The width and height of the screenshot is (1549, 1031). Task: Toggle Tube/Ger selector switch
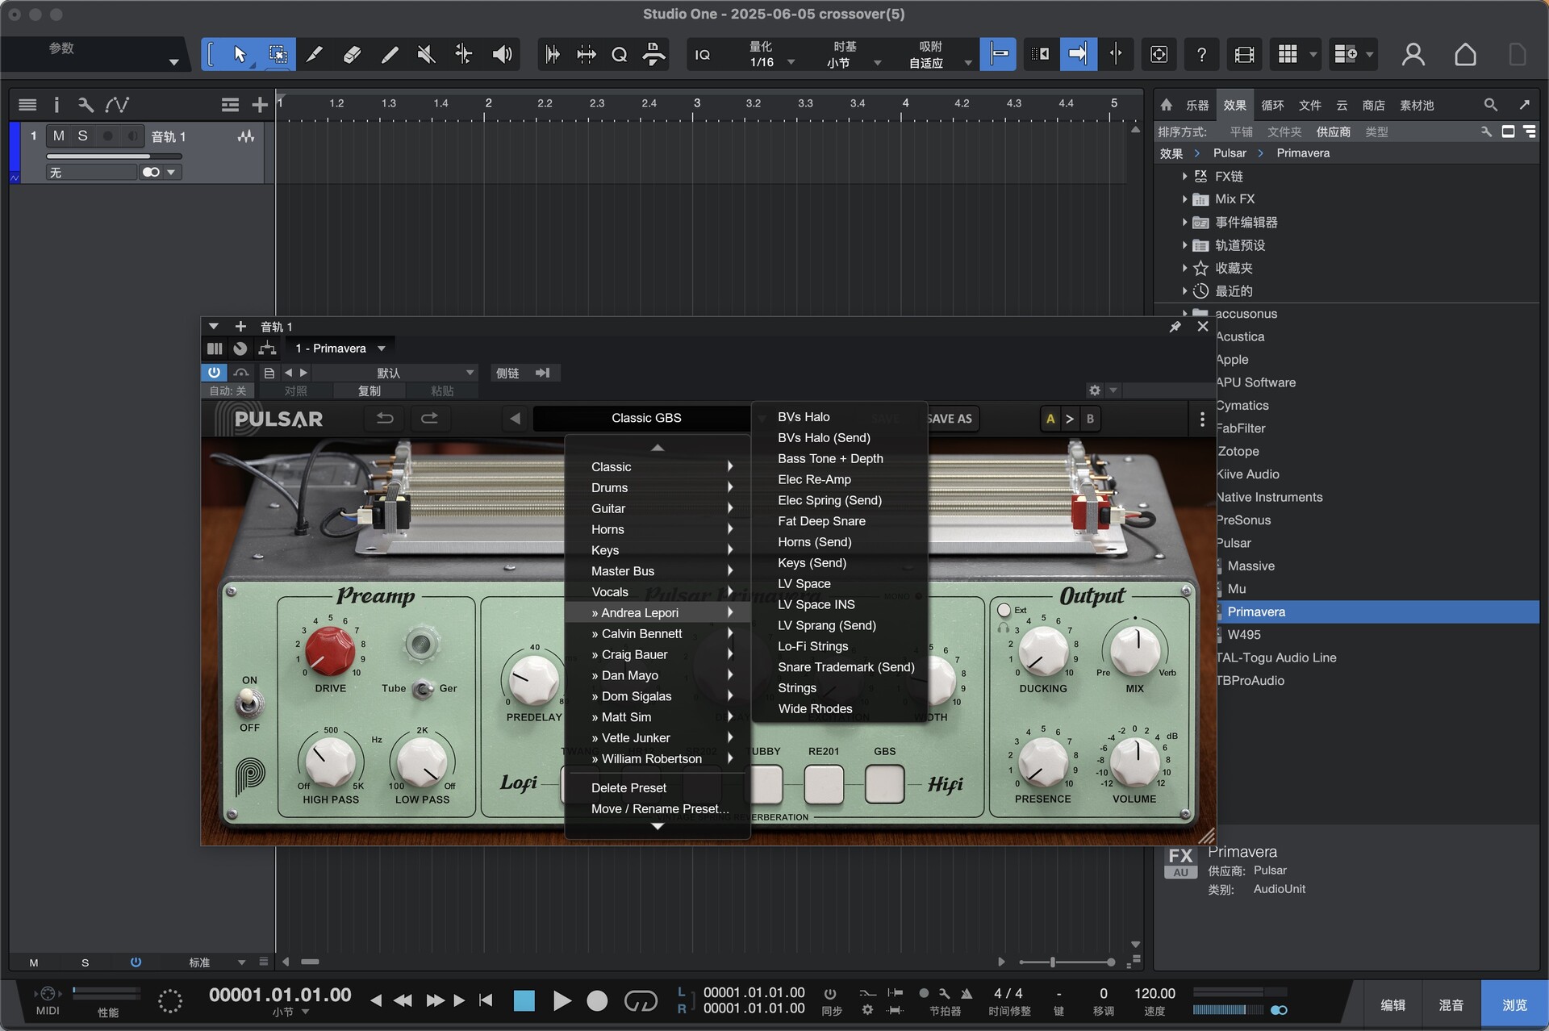[x=421, y=689]
